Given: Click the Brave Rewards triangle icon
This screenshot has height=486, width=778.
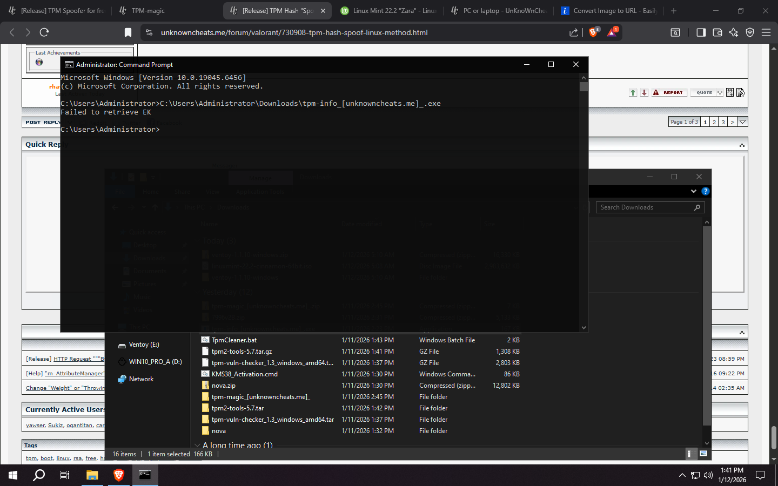Looking at the screenshot, I should pos(612,32).
